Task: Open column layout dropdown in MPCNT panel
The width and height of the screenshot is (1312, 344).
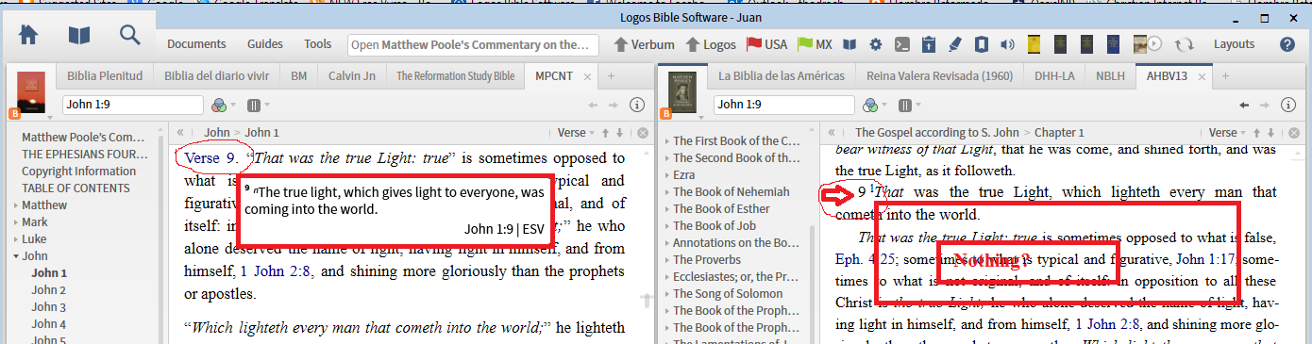Action: [x=259, y=105]
